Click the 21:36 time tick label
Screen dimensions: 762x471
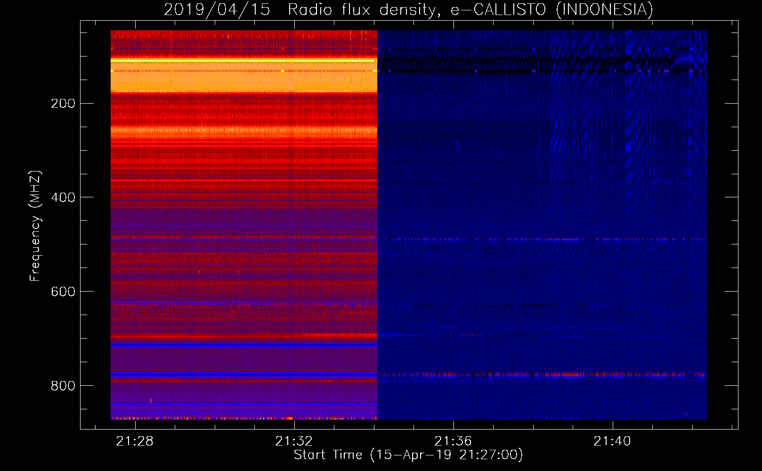pyautogui.click(x=453, y=441)
